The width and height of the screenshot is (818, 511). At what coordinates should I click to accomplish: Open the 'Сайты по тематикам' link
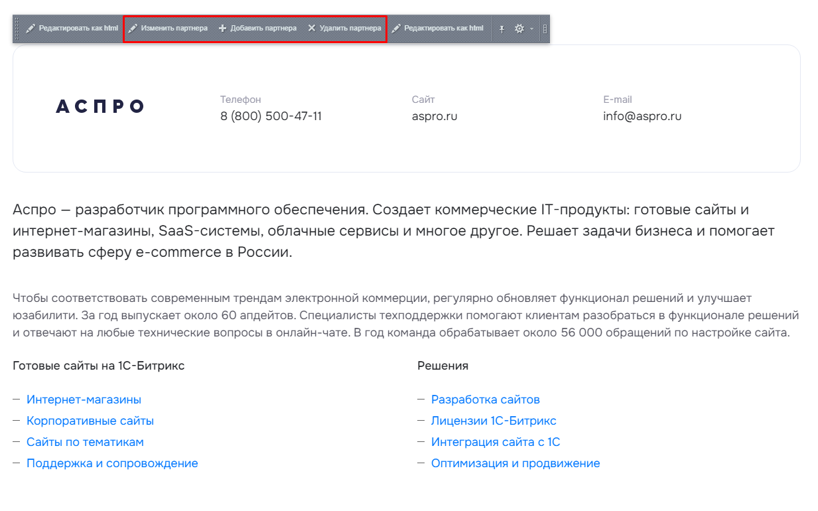tap(85, 442)
